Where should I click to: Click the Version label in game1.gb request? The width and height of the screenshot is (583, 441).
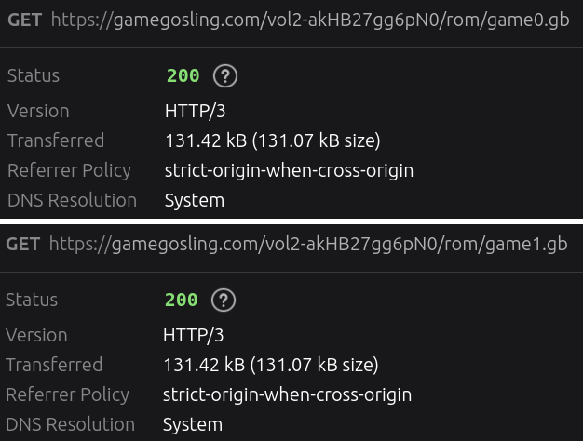click(x=36, y=335)
